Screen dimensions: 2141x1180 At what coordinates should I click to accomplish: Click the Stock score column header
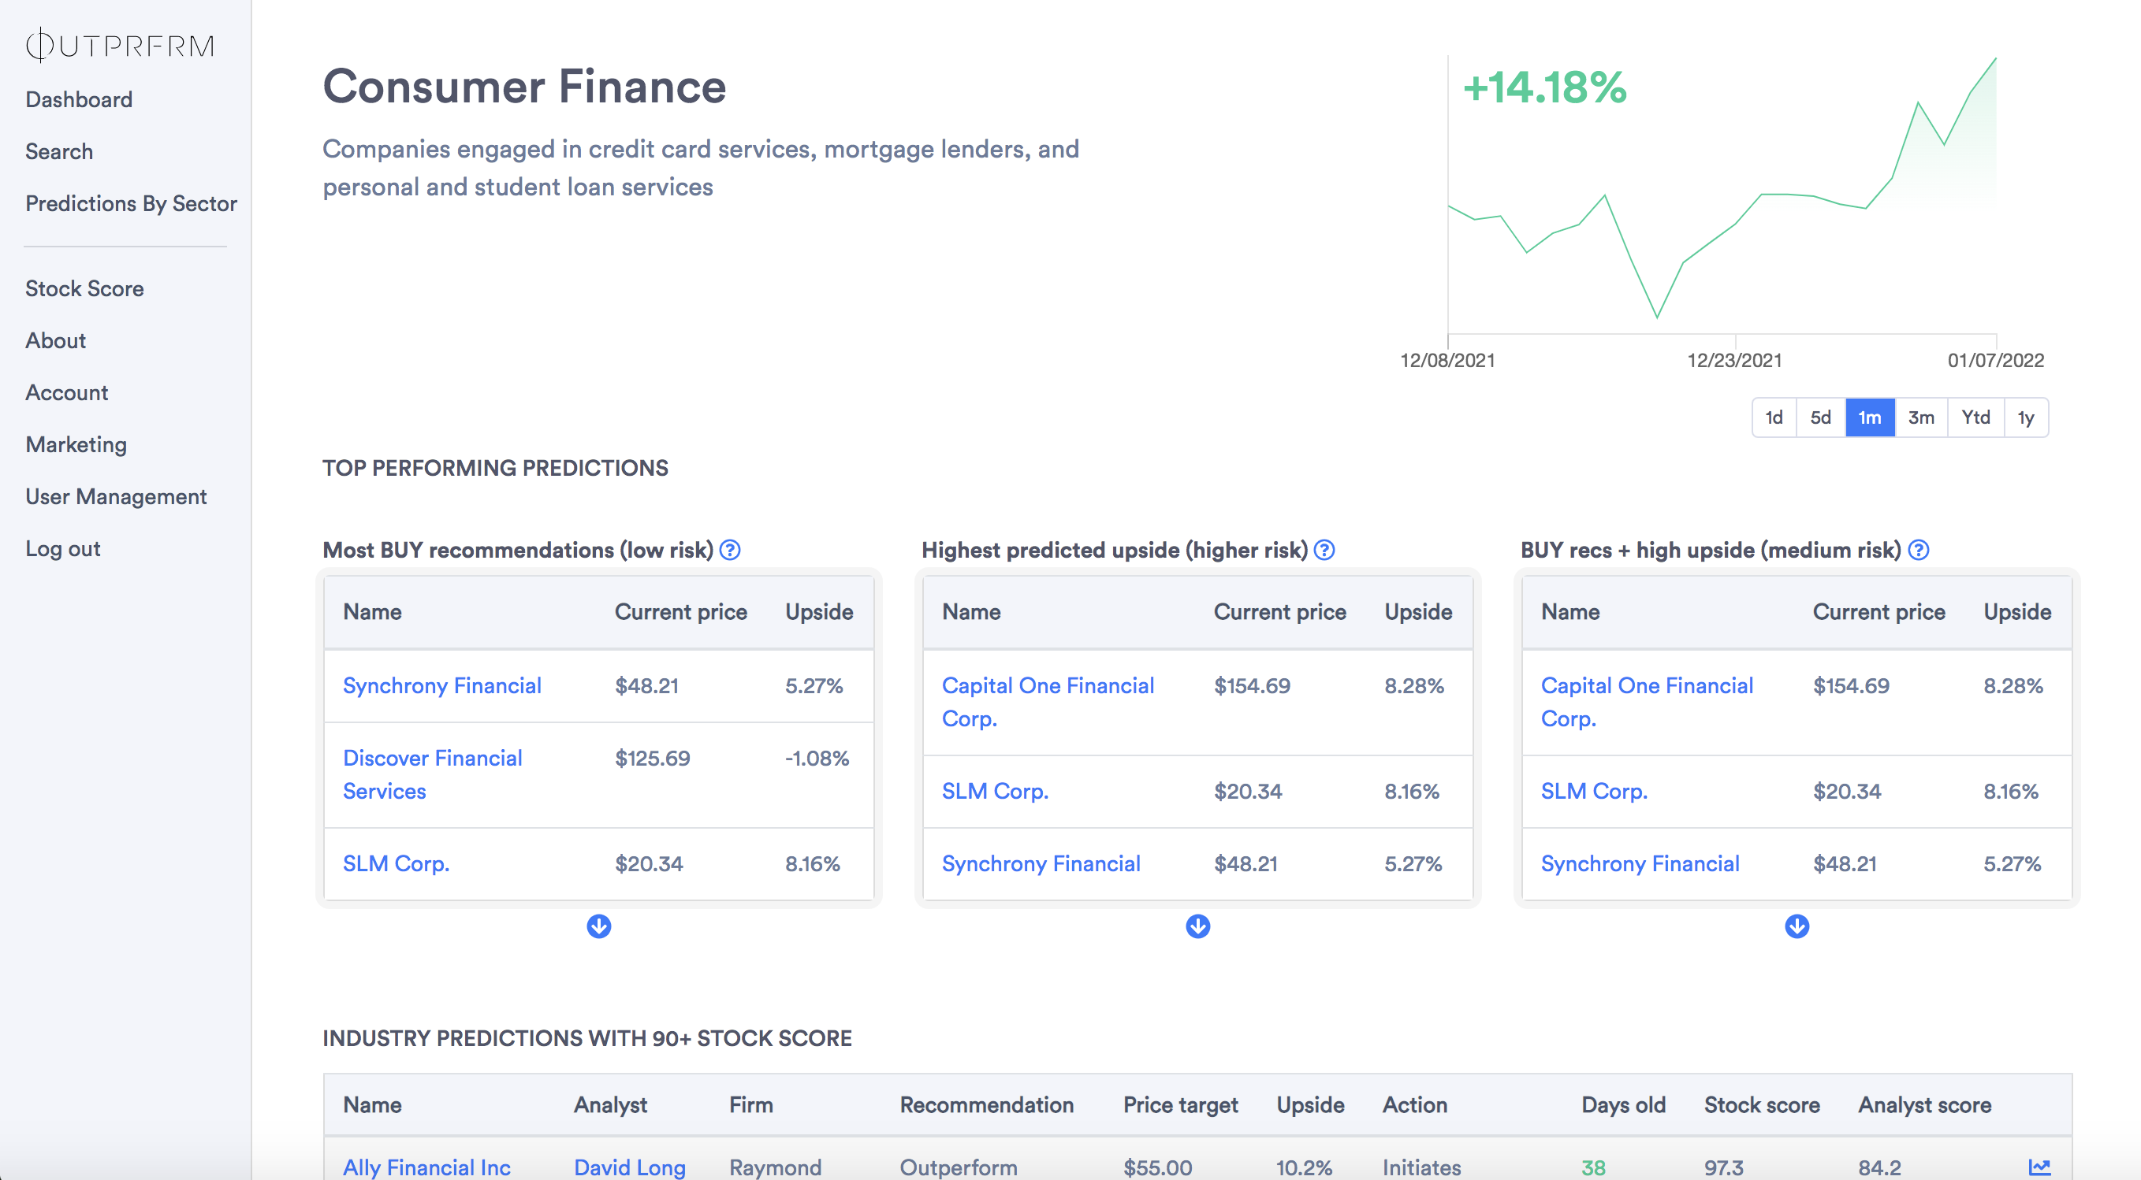1762,1105
